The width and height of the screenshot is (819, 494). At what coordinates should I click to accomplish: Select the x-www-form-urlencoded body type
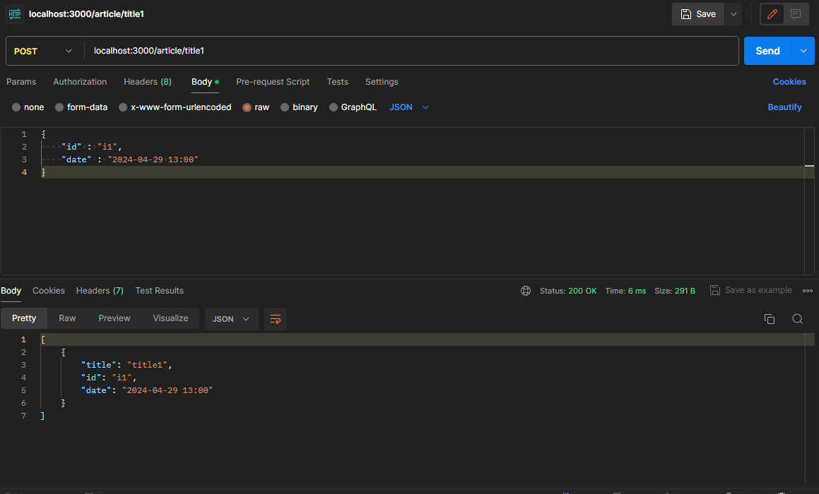click(175, 107)
